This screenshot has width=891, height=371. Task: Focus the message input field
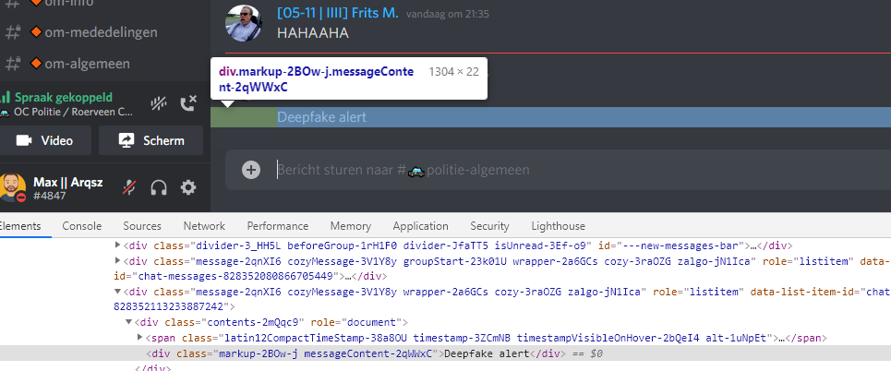pos(554,170)
